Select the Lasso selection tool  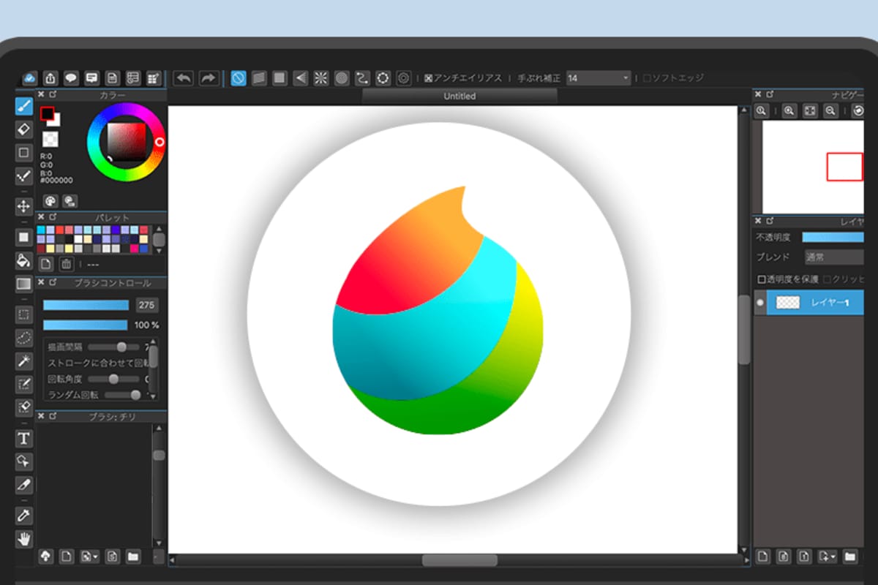tap(24, 337)
